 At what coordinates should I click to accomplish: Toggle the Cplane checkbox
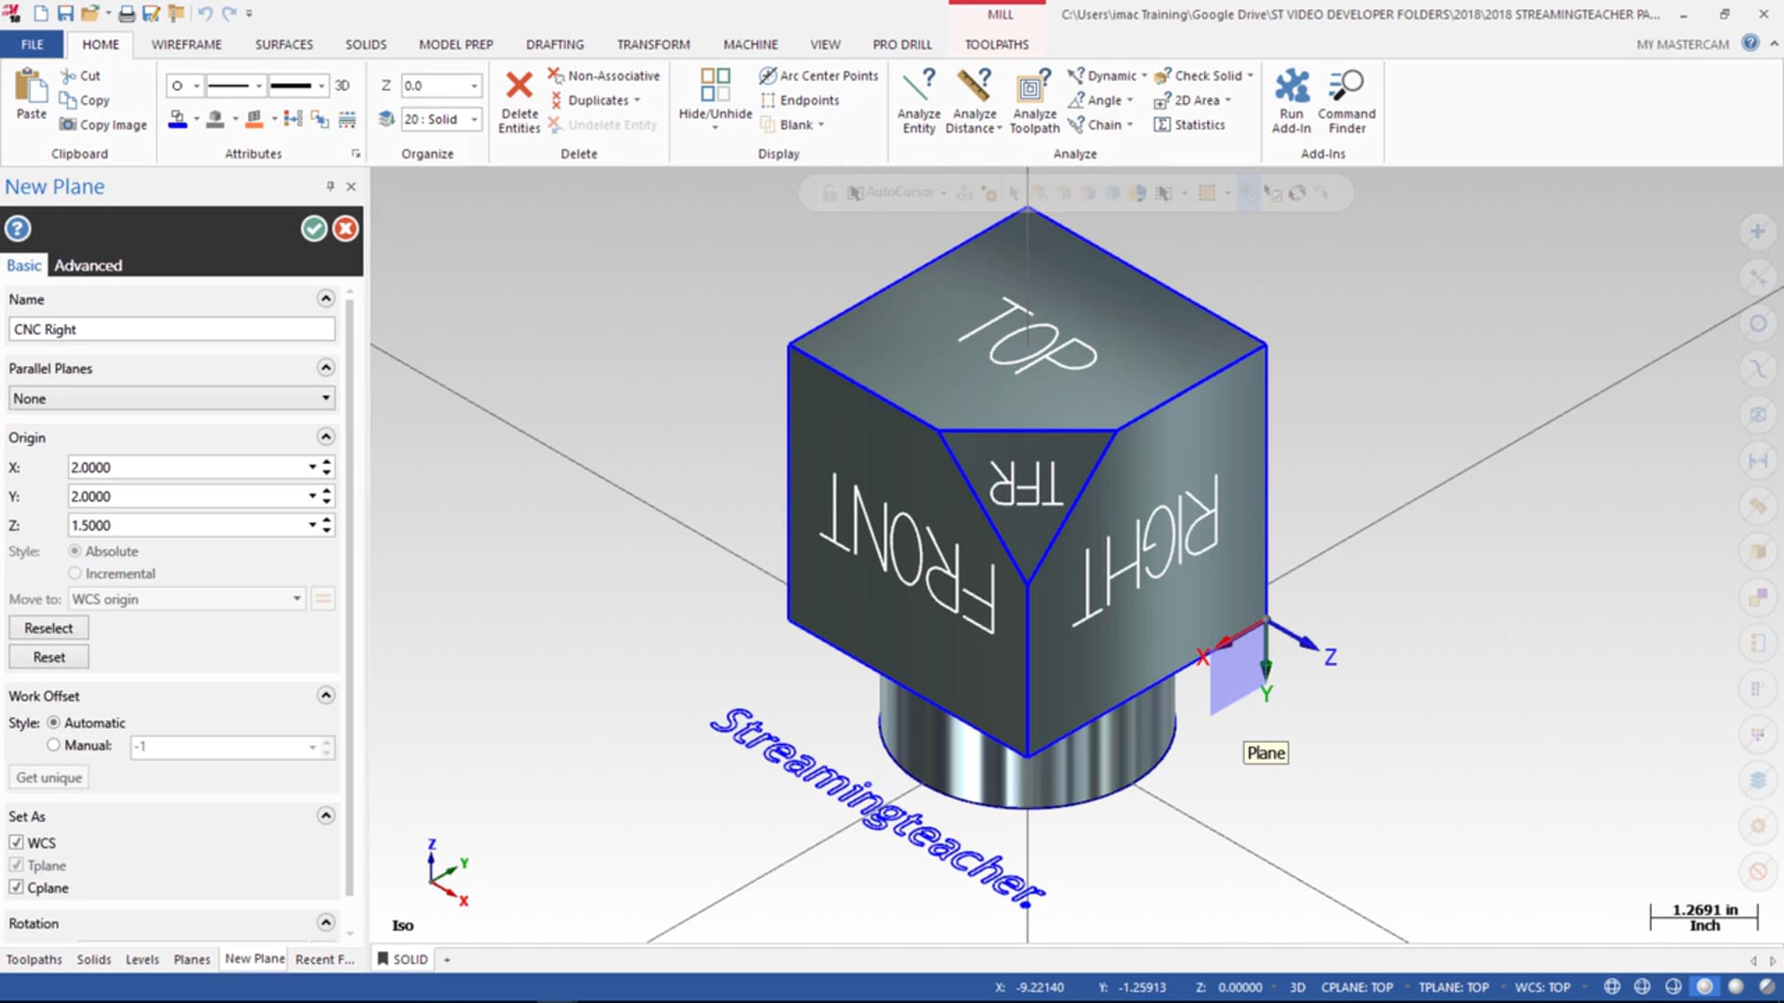tap(16, 887)
